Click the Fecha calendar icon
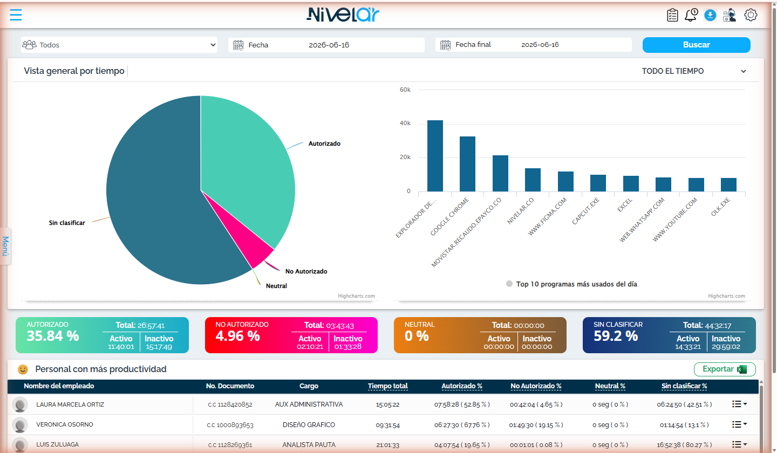The image size is (777, 453). [238, 45]
